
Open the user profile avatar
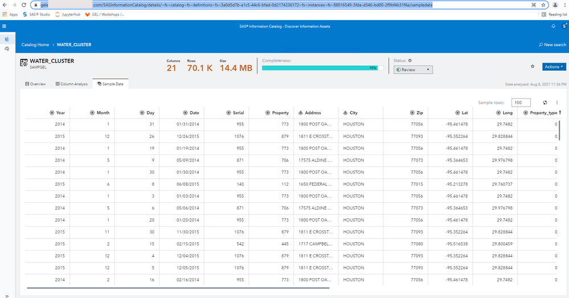tap(564, 26)
